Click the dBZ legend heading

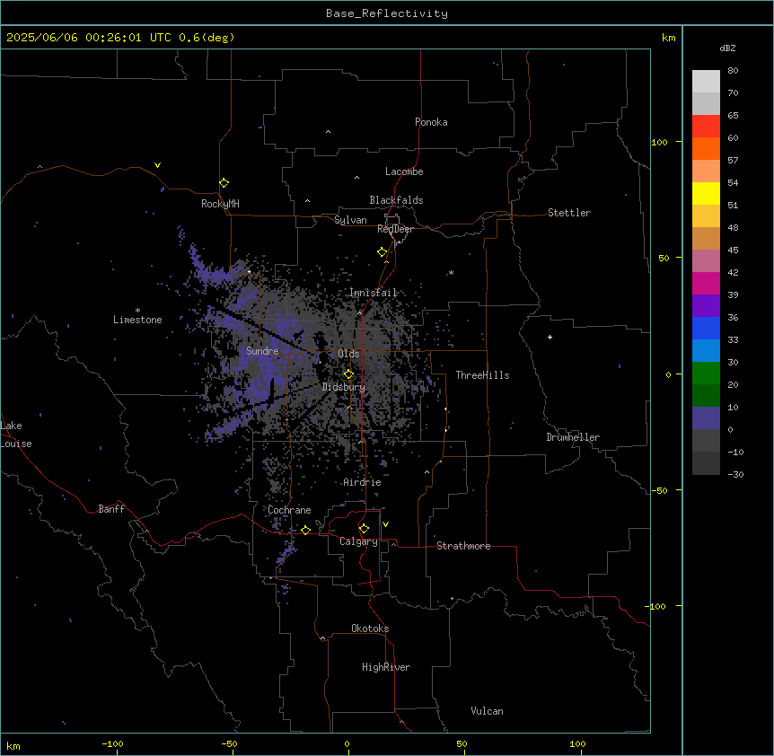coord(727,48)
